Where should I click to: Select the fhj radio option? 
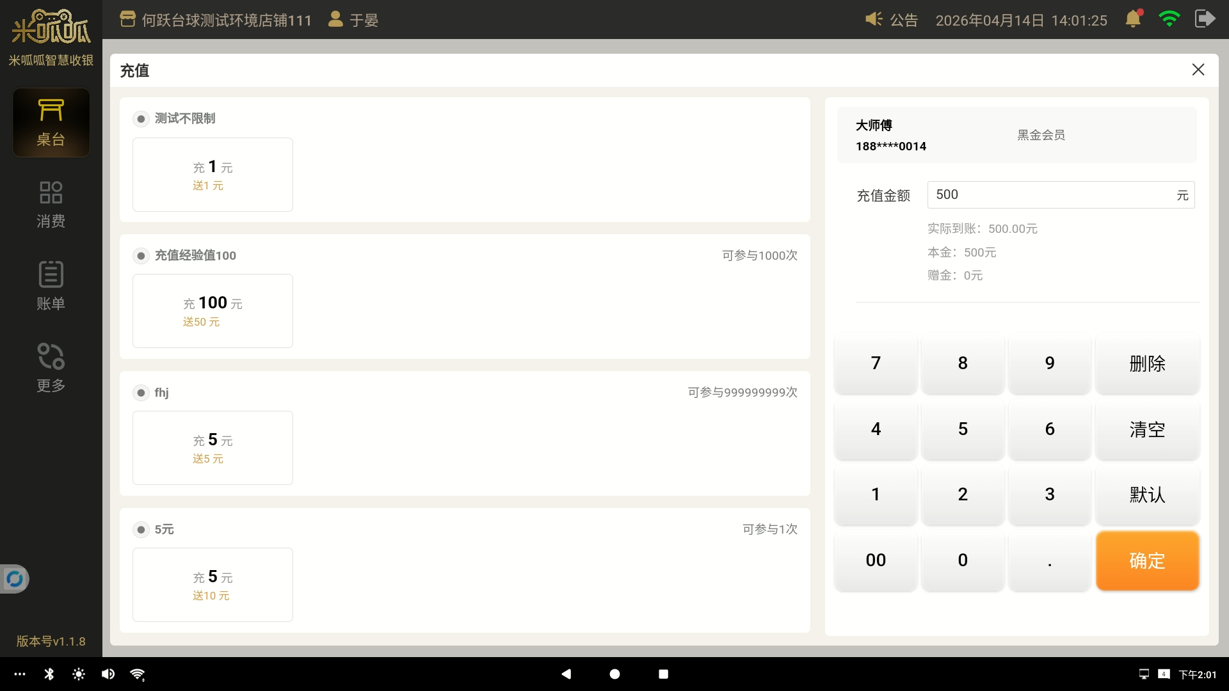pyautogui.click(x=141, y=392)
